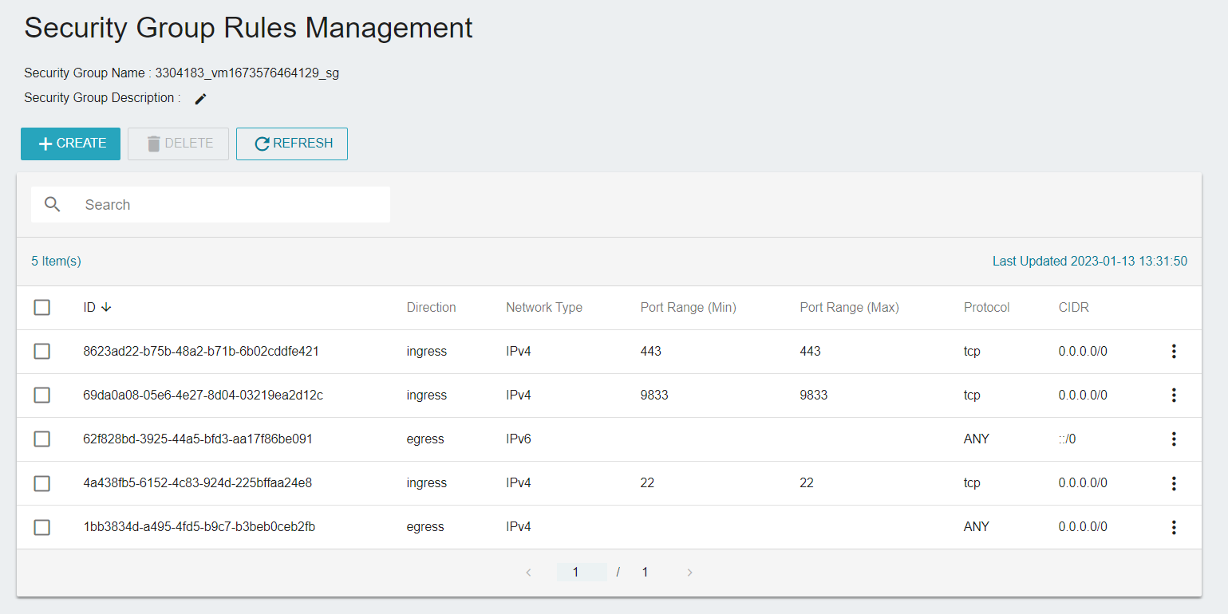
Task: Click the sort arrow beside ID header
Action: (x=106, y=308)
